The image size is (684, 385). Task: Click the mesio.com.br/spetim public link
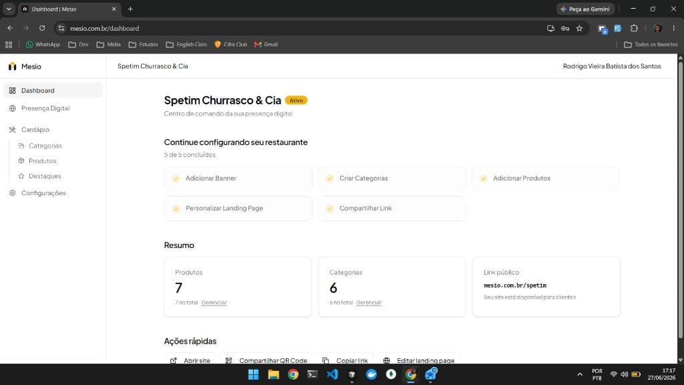(x=515, y=285)
